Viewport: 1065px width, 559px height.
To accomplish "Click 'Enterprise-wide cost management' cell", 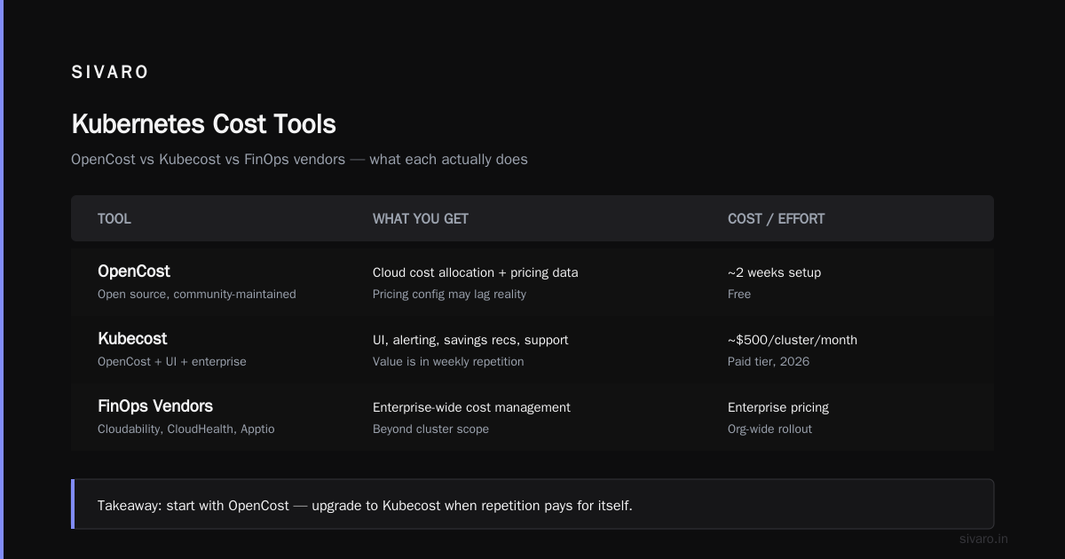I will [471, 407].
